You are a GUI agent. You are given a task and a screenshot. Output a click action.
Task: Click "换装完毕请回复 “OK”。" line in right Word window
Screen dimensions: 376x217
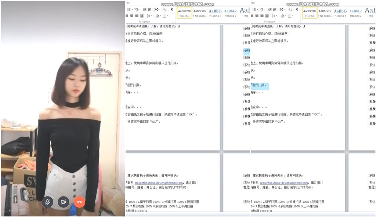point(269,122)
